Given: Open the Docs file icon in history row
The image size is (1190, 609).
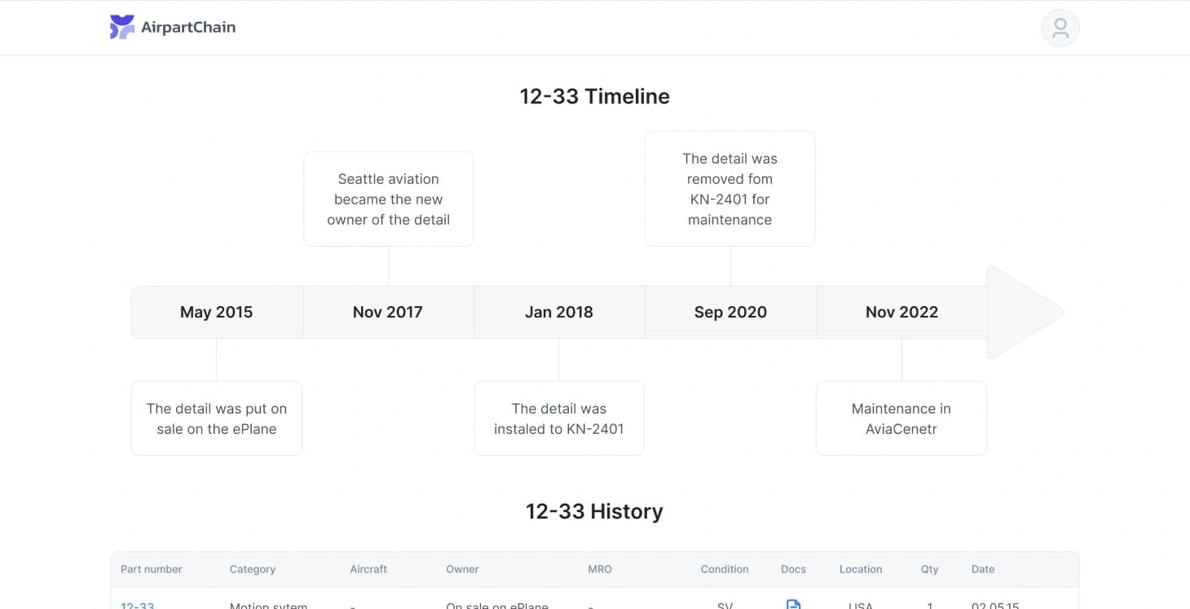Looking at the screenshot, I should pyautogui.click(x=793, y=605).
